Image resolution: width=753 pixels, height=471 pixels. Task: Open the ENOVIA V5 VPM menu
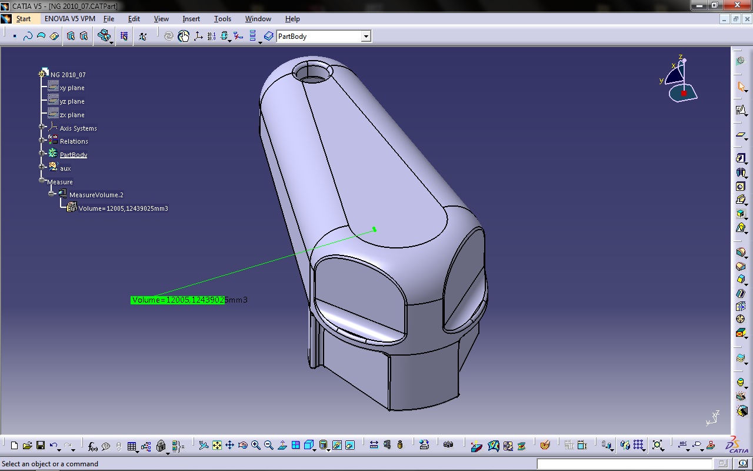click(70, 19)
